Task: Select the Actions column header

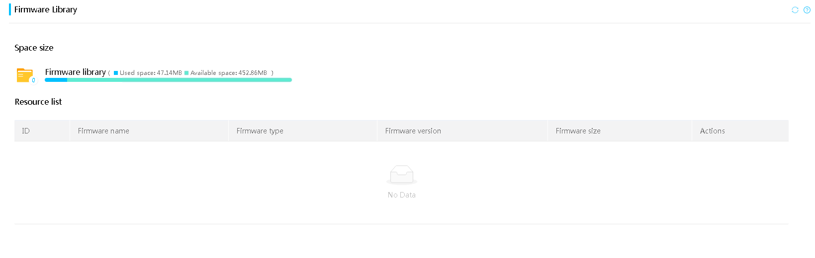Action: pos(740,131)
